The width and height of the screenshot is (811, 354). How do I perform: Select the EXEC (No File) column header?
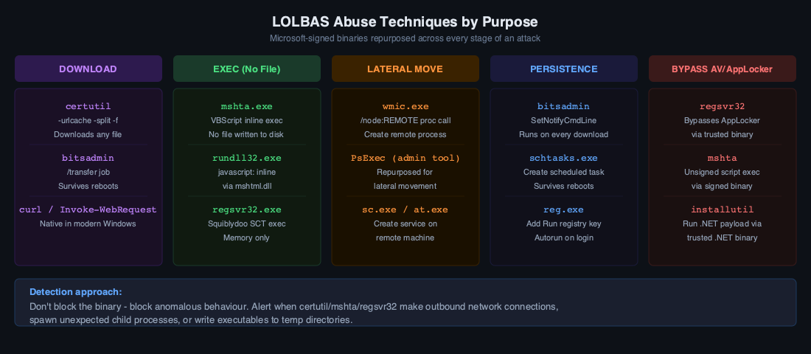tap(247, 69)
